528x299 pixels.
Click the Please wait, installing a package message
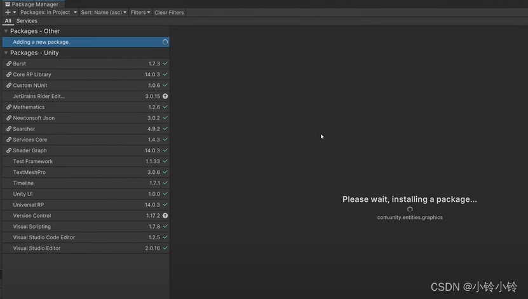[409, 199]
